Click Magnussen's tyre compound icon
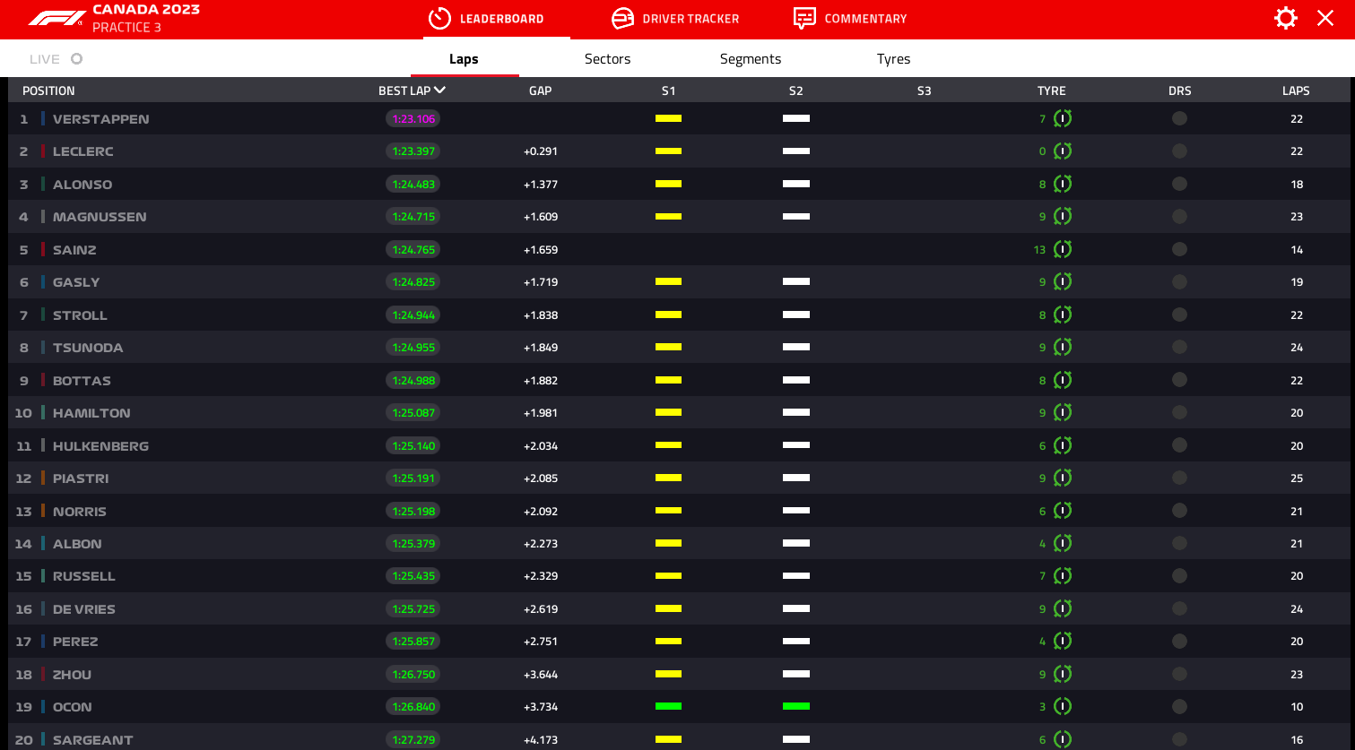Viewport: 1355px width, 750px height. [1063, 216]
